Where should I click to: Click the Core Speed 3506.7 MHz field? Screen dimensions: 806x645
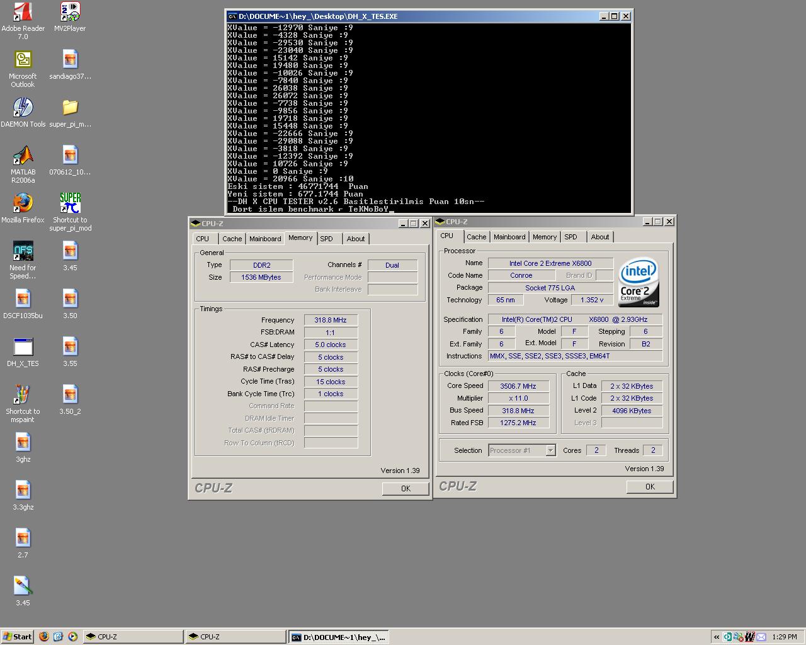tap(518, 386)
